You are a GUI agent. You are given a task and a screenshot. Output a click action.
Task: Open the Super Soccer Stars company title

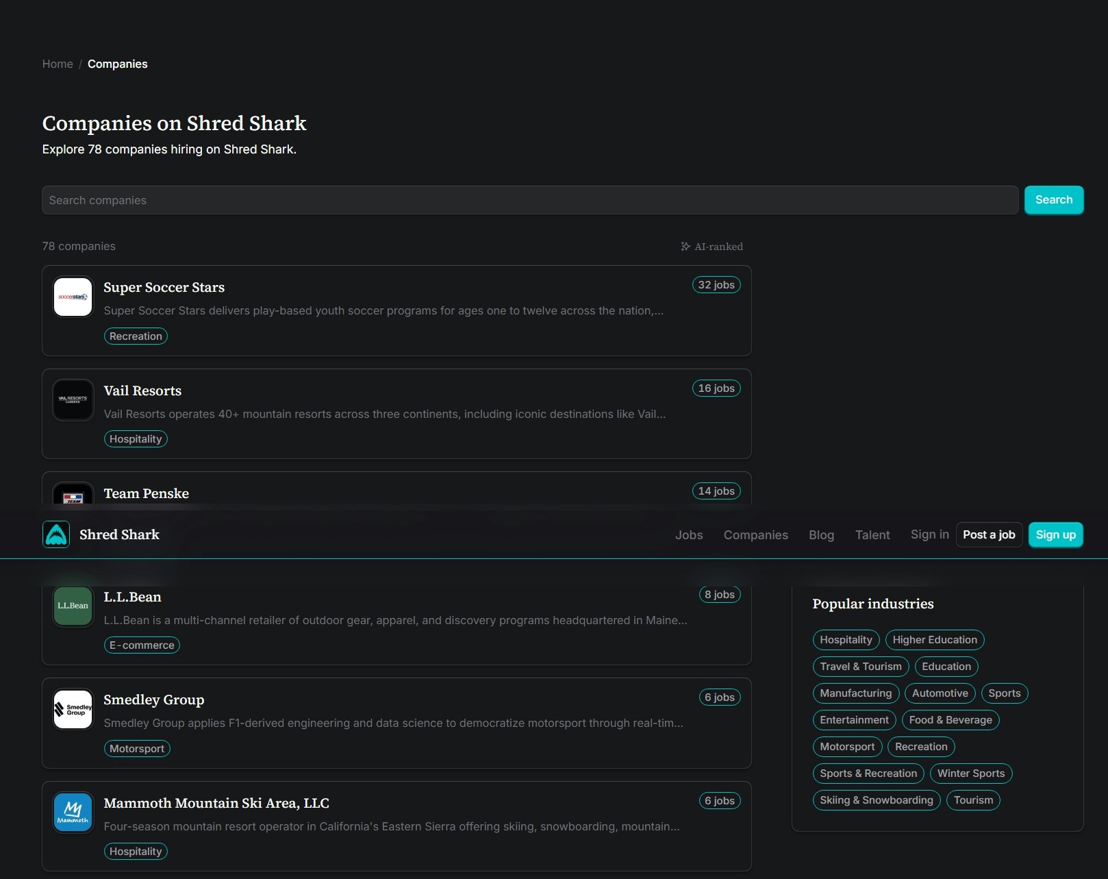(164, 287)
